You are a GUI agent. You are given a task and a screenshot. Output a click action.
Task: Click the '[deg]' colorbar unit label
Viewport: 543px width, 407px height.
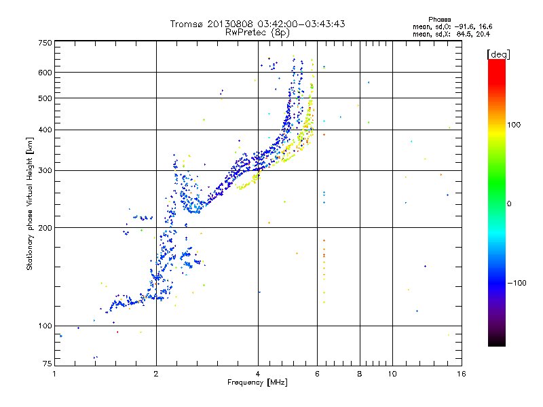tap(498, 54)
